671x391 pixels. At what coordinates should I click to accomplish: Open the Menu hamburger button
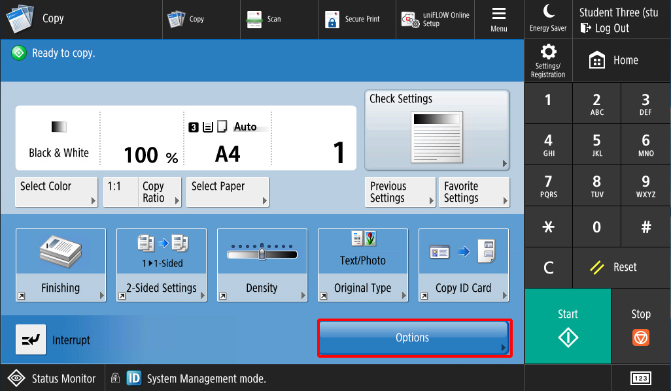pyautogui.click(x=499, y=19)
